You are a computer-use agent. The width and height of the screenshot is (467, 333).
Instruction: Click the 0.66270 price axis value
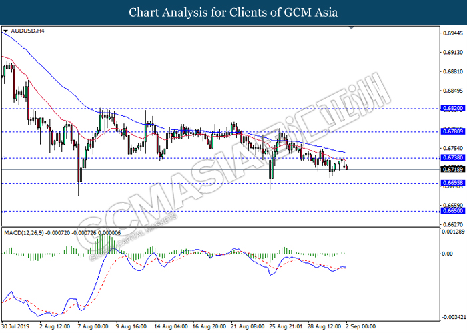click(453, 225)
